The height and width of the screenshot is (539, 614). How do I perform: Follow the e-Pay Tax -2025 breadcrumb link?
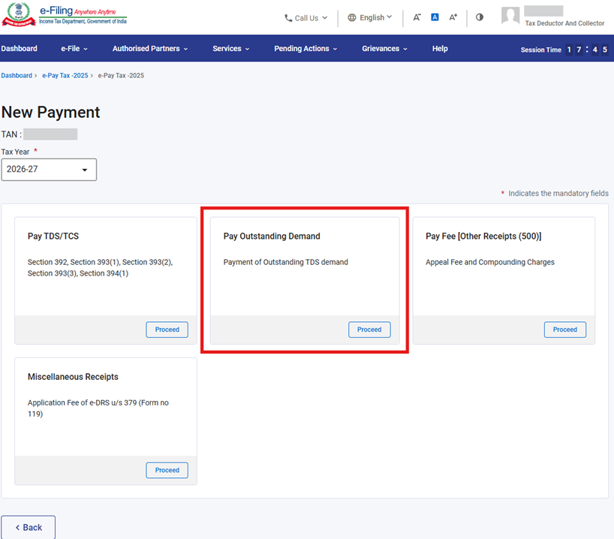click(65, 76)
